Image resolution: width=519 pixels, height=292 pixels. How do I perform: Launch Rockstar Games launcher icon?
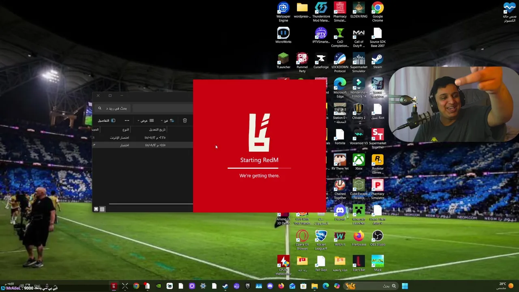coord(377,164)
